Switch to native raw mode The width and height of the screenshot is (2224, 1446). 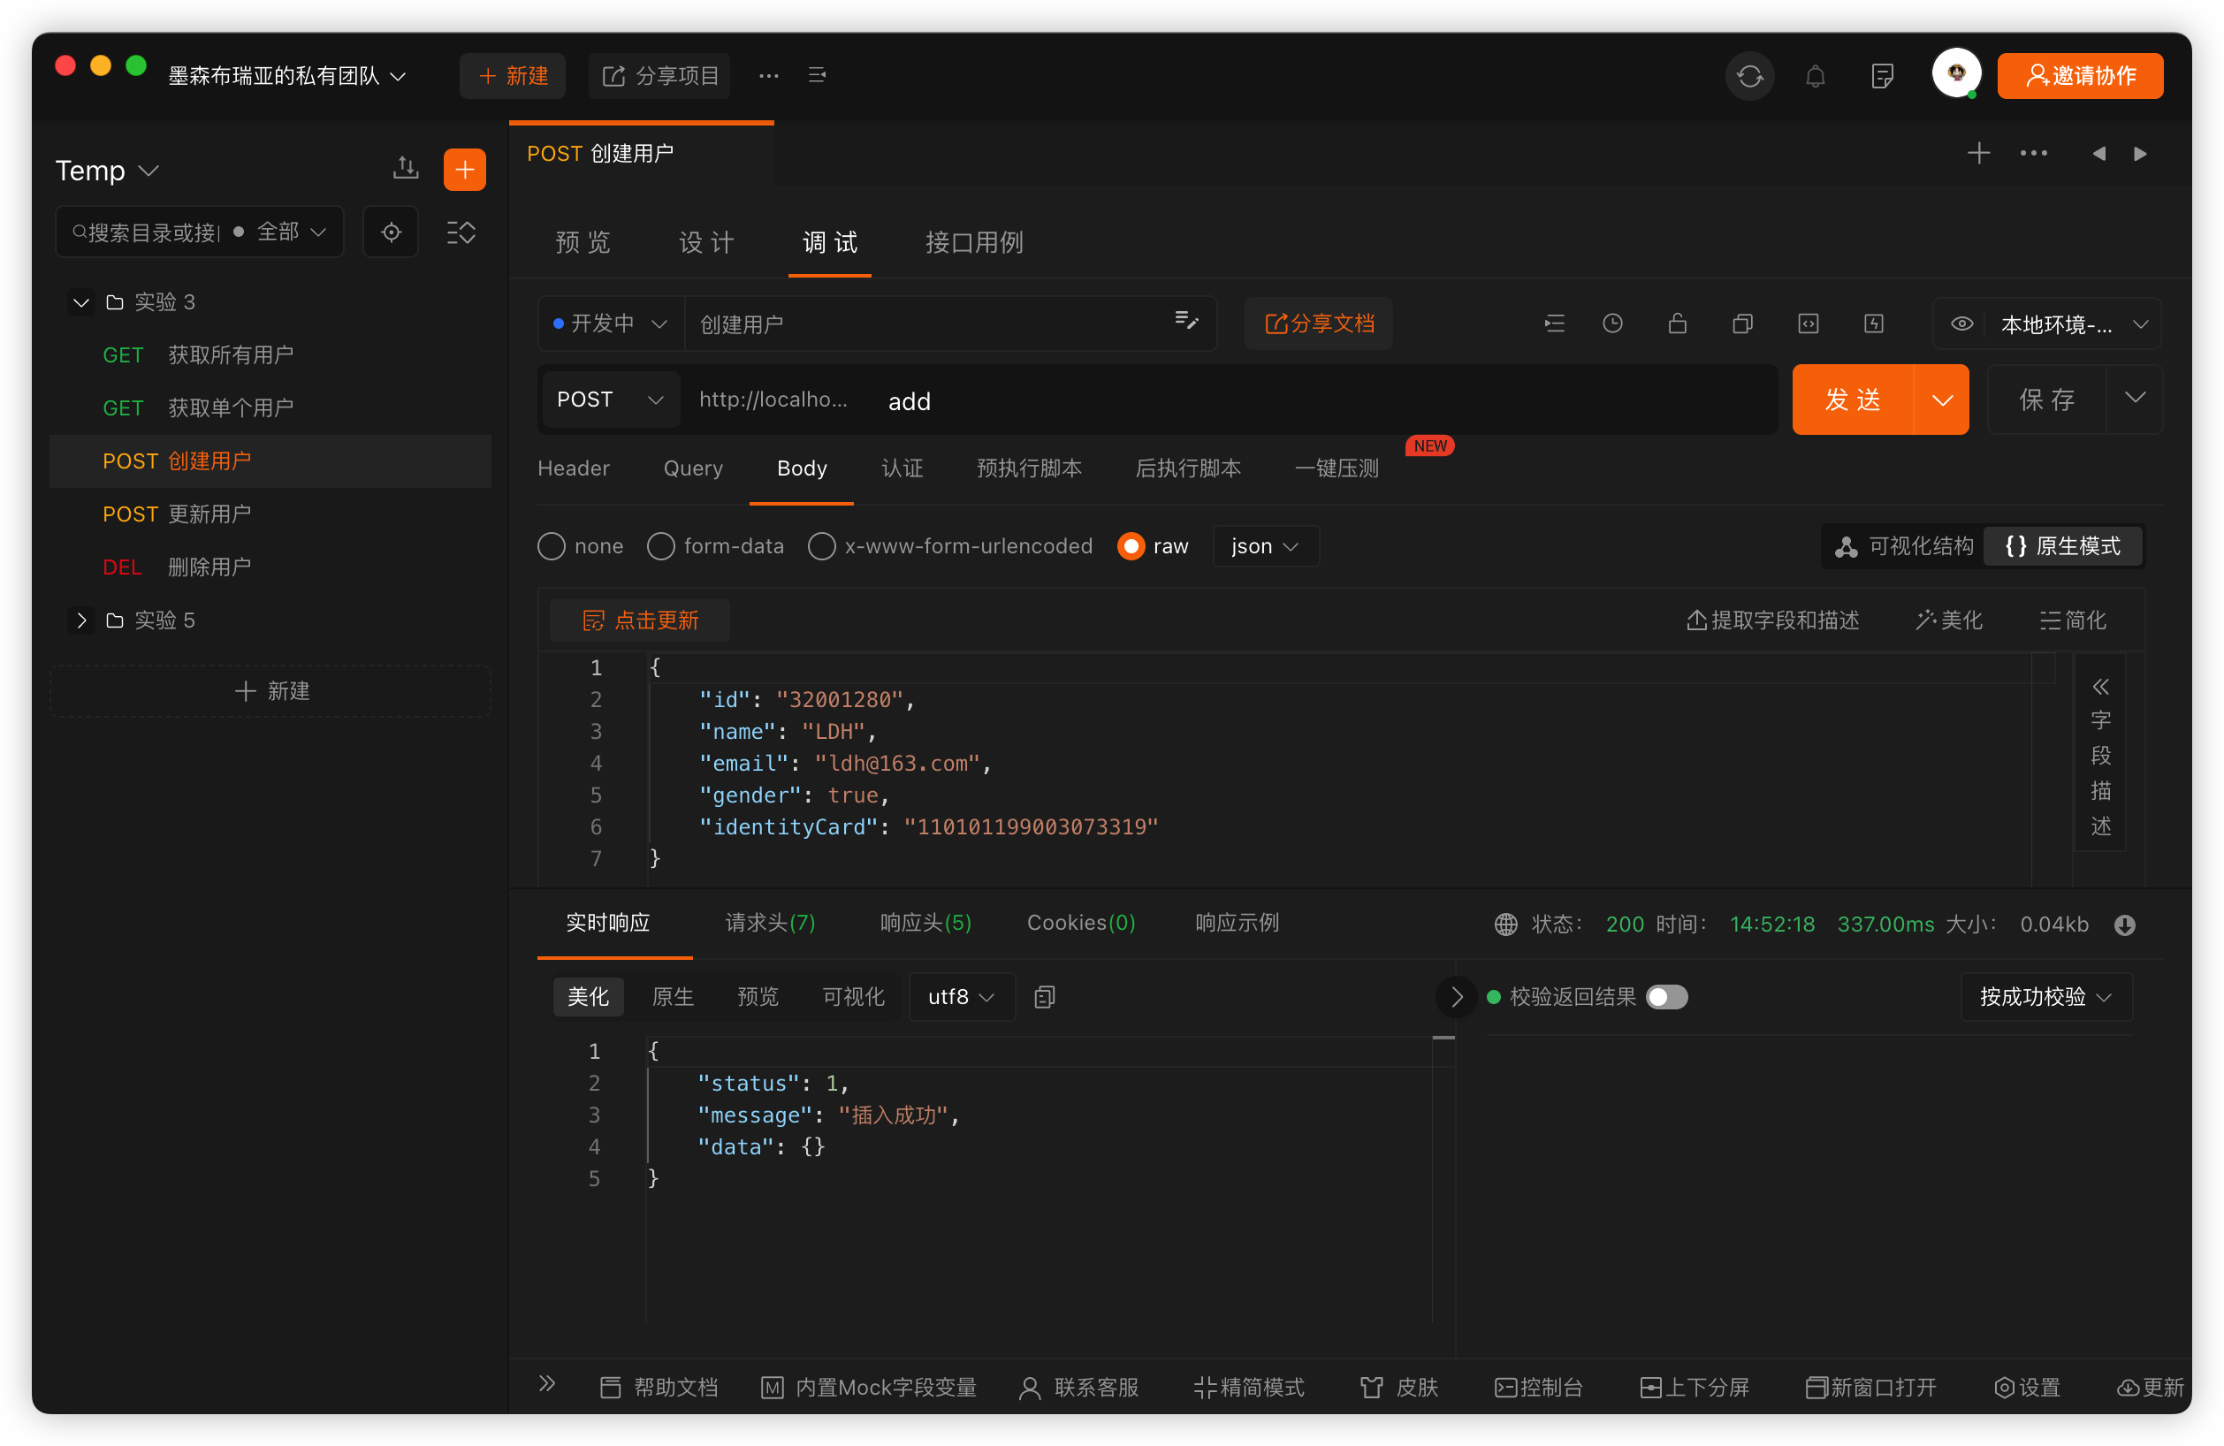[2063, 546]
